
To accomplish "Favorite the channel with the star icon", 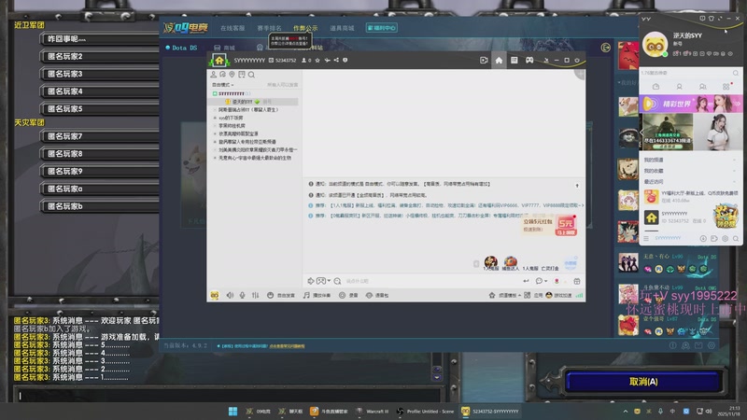I will [x=317, y=60].
